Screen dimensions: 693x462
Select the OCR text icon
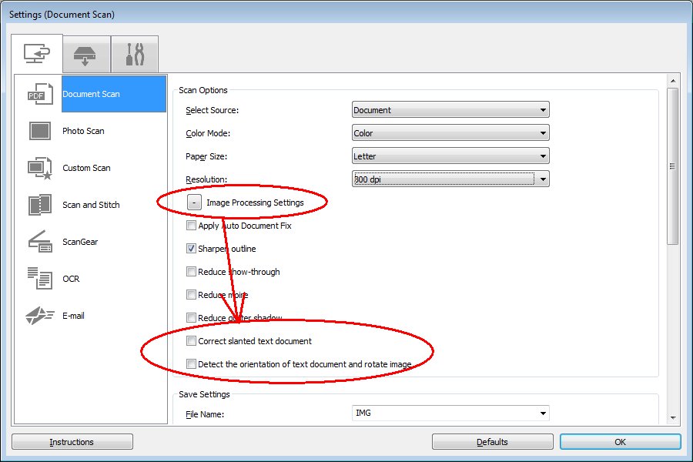coord(38,279)
